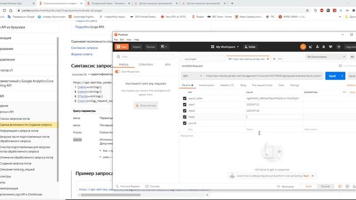The width and height of the screenshot is (356, 200).
Task: Open the params table ellipsis options
Action: click(344, 92)
